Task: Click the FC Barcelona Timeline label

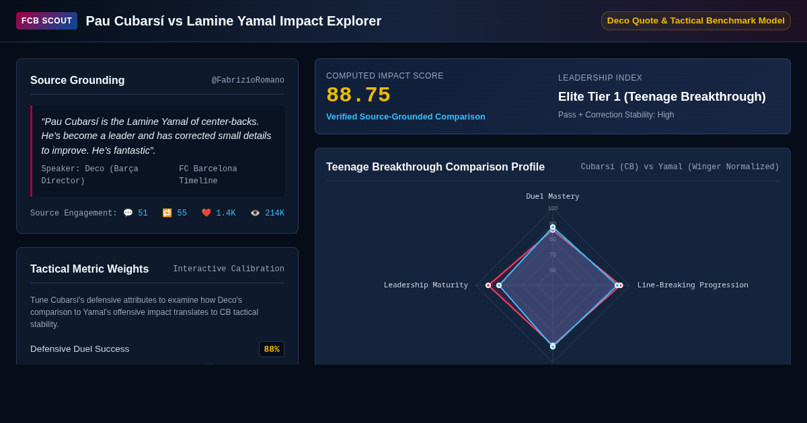Action: 208,175
